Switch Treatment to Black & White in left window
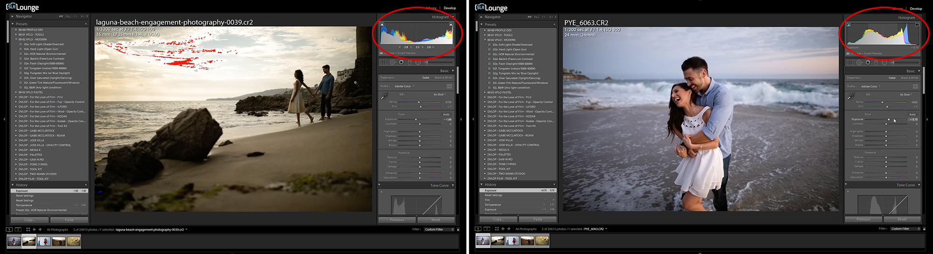Image resolution: width=933 pixels, height=254 pixels. (x=443, y=78)
